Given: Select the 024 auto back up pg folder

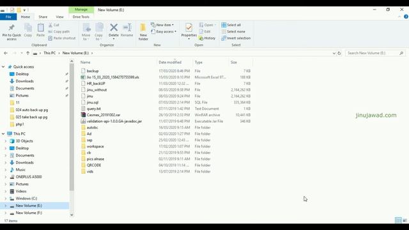Looking at the screenshot, I should click(x=31, y=110).
